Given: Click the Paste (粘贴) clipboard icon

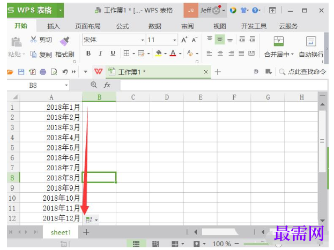Looking at the screenshot, I should pyautogui.click(x=17, y=42).
